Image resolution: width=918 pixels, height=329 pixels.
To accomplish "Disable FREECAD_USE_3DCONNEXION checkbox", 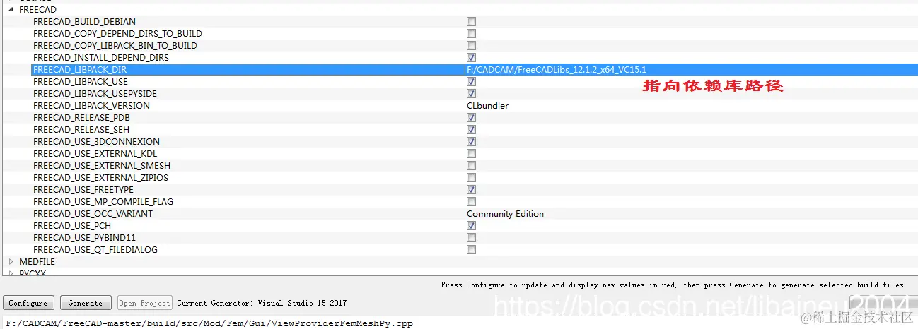I will (x=471, y=142).
